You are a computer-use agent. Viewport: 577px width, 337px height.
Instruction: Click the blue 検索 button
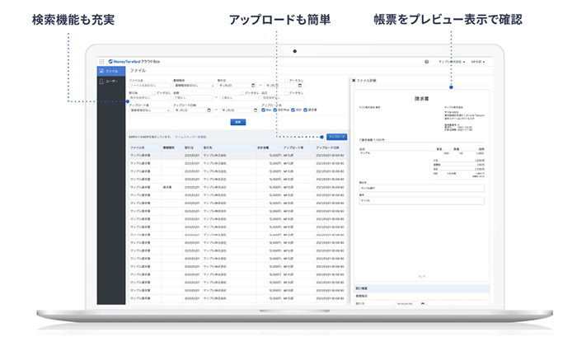coord(237,121)
